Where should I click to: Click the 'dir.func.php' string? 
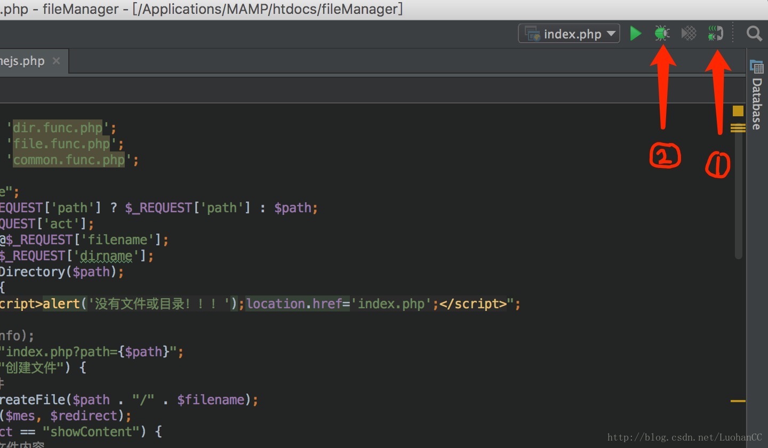pos(58,128)
